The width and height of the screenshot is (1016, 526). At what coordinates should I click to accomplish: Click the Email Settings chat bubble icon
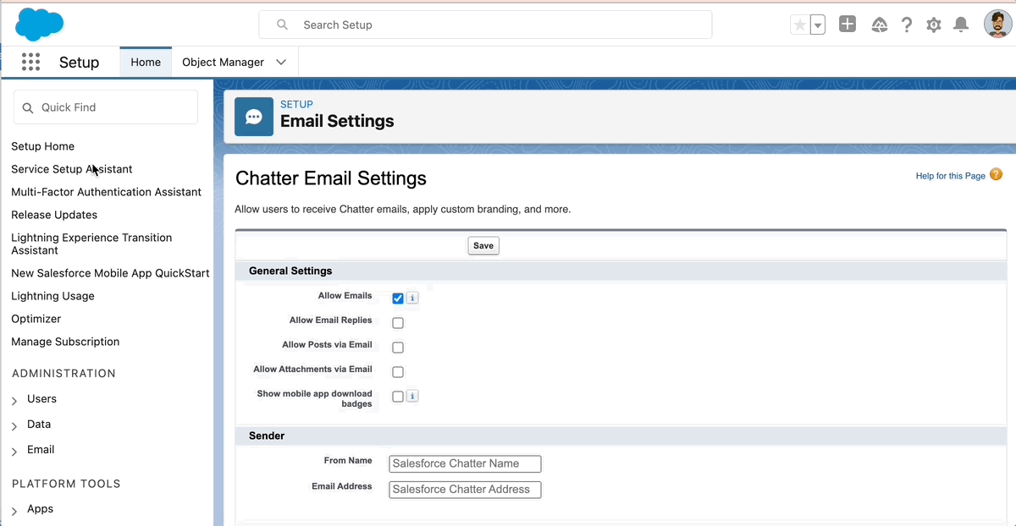[x=254, y=117]
